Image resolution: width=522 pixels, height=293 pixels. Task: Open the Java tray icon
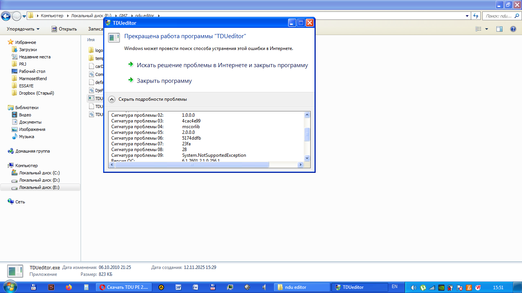pyautogui.click(x=469, y=287)
